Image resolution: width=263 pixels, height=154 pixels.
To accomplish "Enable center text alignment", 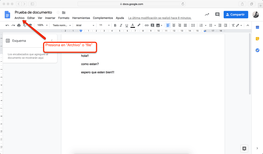I will click(174, 25).
